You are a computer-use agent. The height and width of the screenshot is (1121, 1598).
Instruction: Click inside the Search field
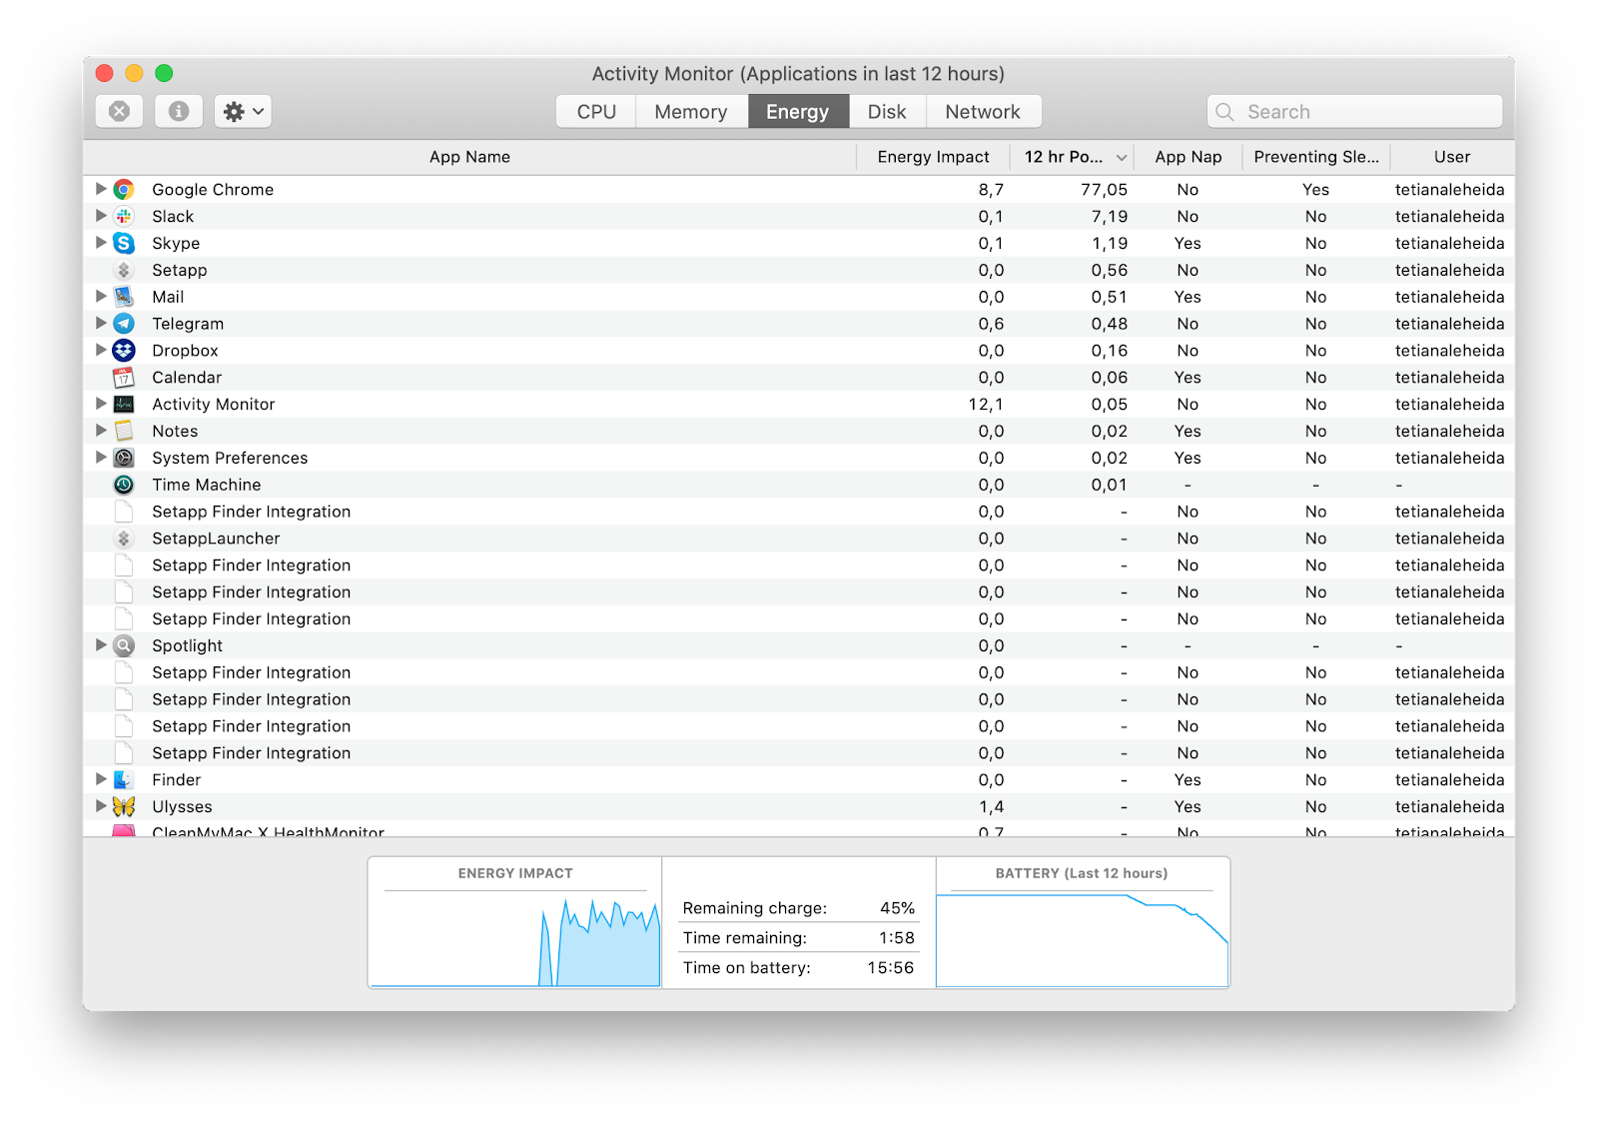pos(1353,111)
